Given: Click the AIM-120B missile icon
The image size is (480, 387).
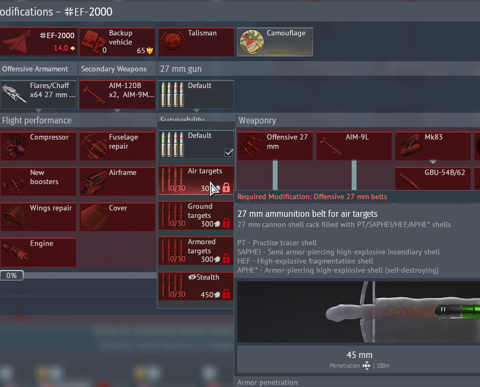Looking at the screenshot, I should 94,94.
